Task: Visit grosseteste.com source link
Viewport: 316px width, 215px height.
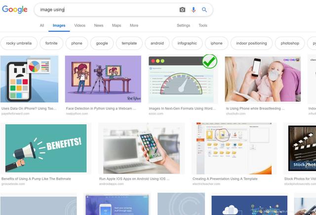Action: click(13, 184)
